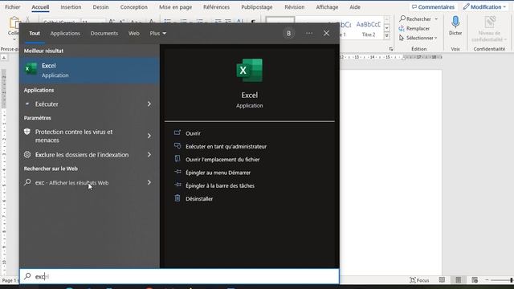Open the Références ribbon tab
The height and width of the screenshot is (289, 514).
click(216, 7)
